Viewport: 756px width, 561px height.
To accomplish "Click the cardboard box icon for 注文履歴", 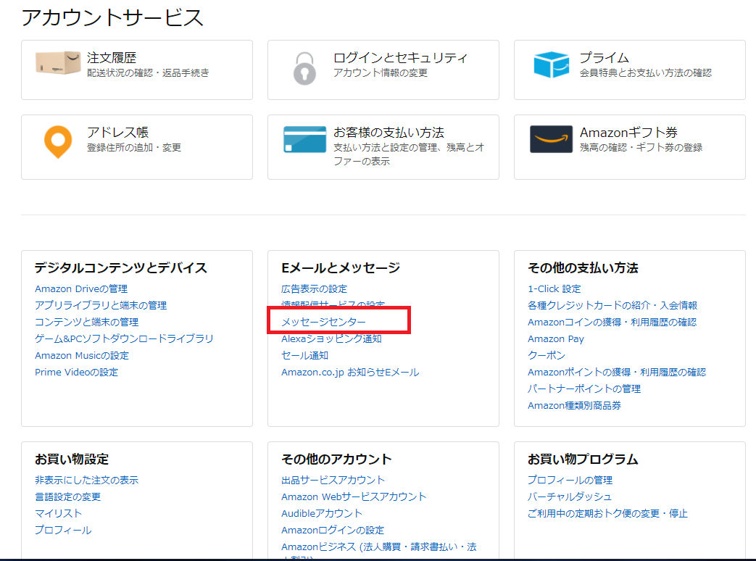I will [58, 63].
